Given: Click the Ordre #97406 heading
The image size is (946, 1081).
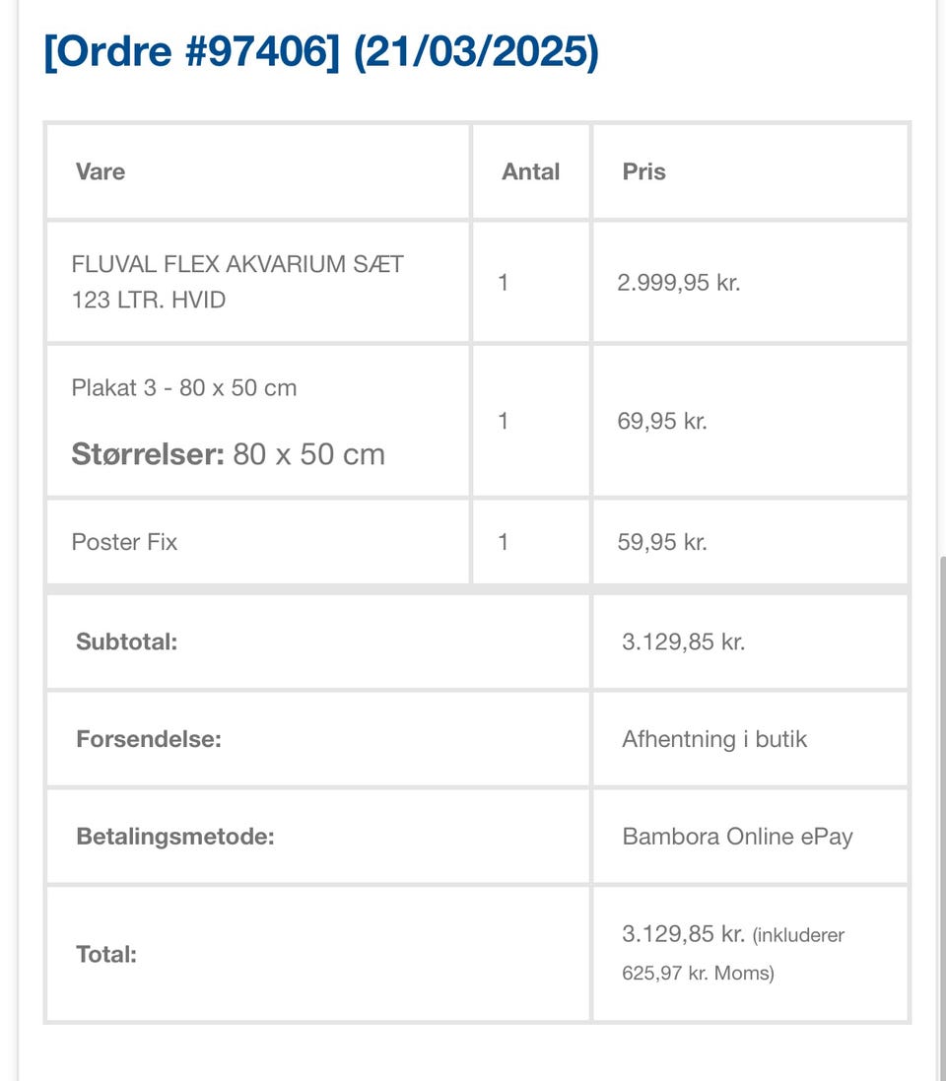Looking at the screenshot, I should (x=320, y=51).
